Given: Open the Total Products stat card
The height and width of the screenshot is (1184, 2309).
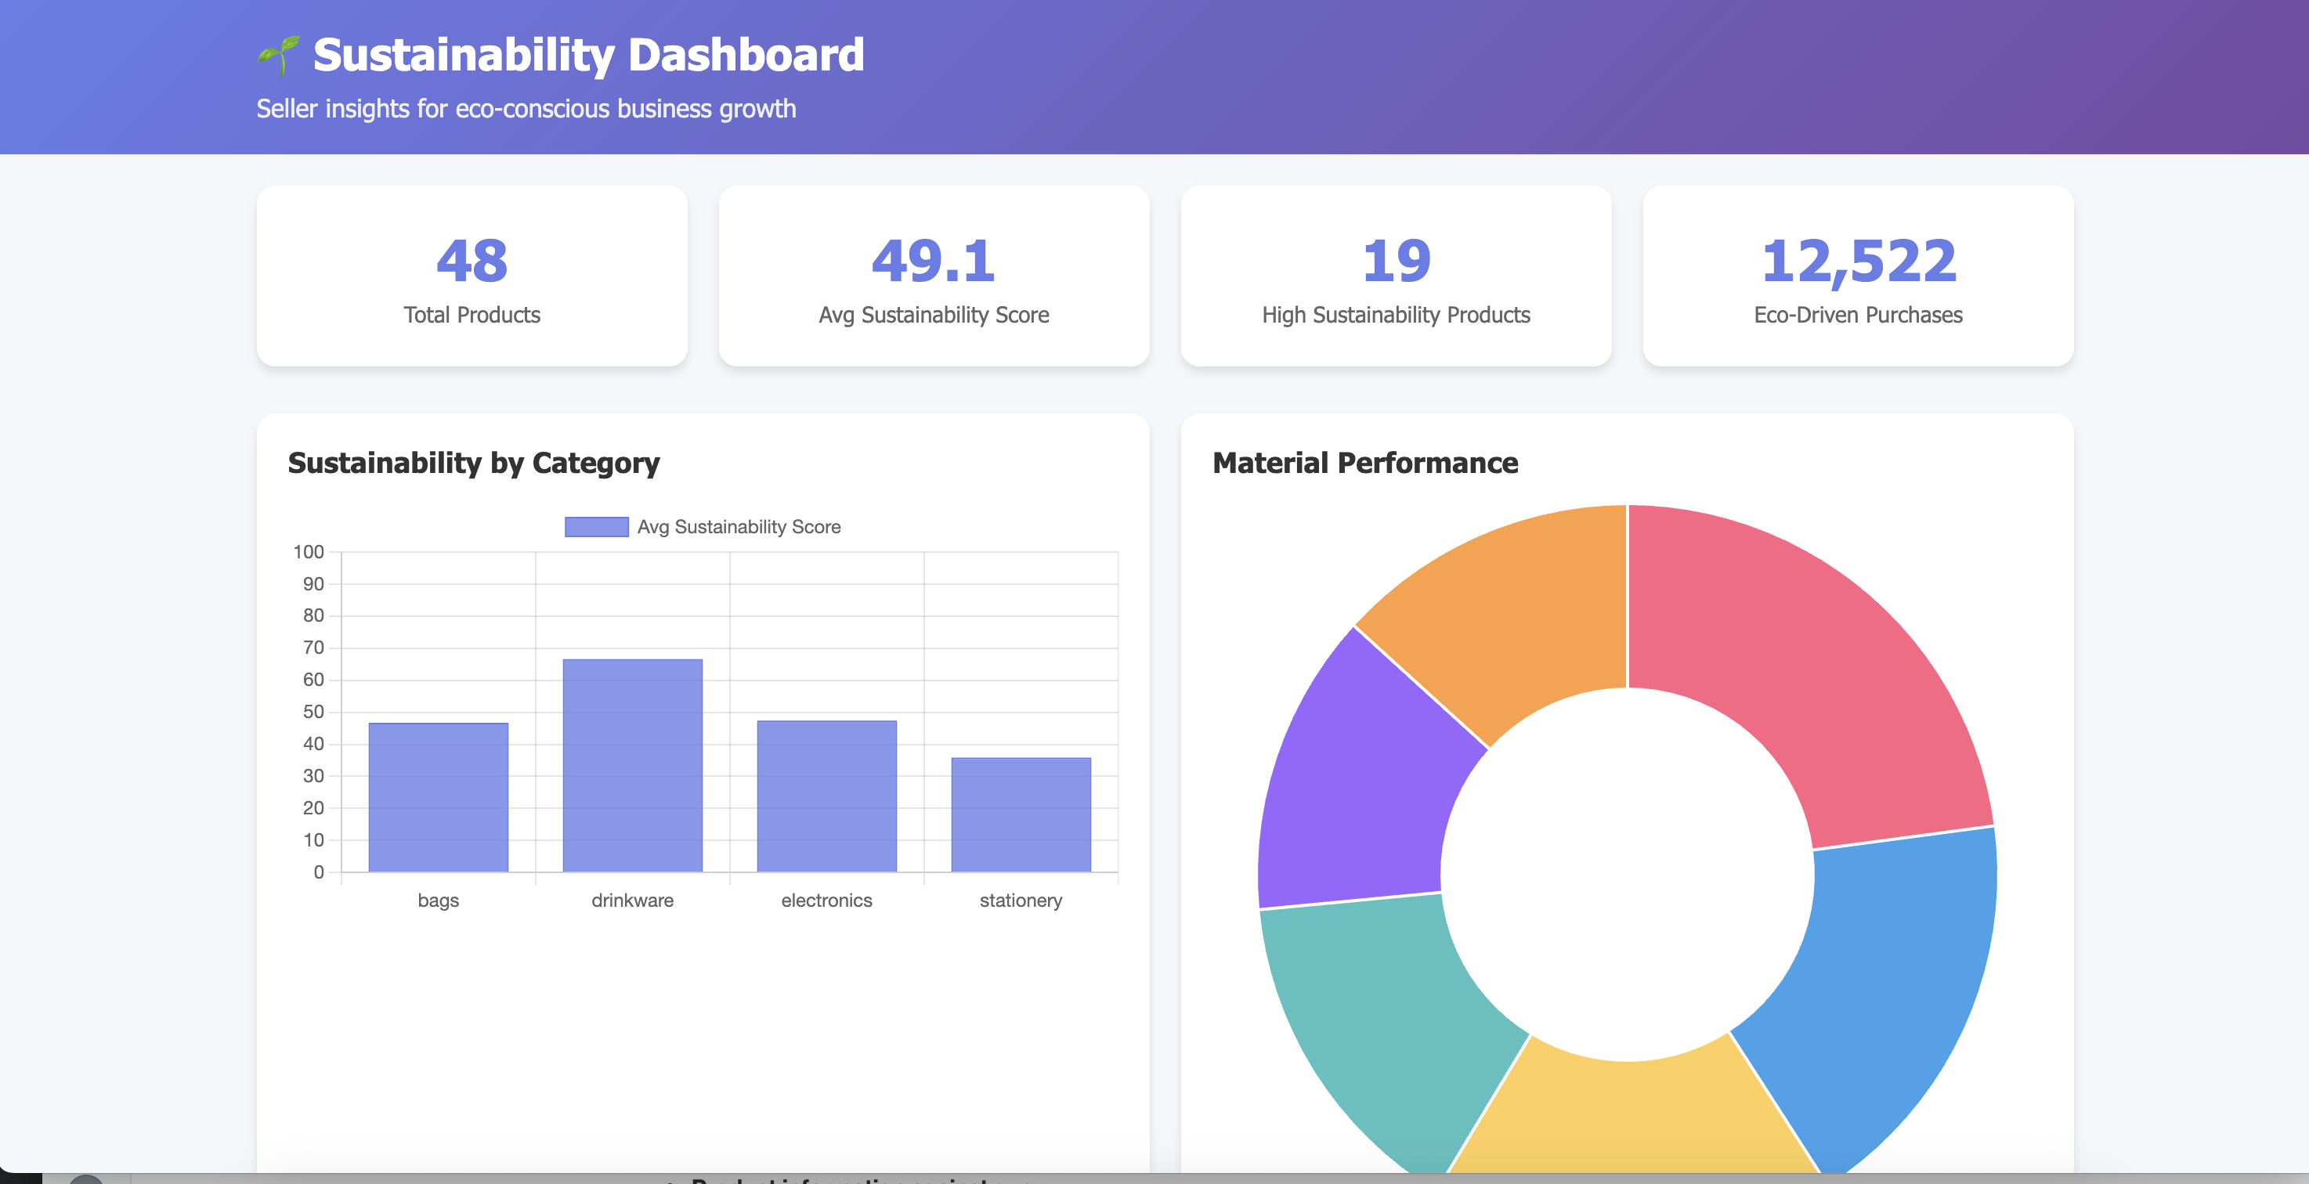Looking at the screenshot, I should (x=472, y=276).
